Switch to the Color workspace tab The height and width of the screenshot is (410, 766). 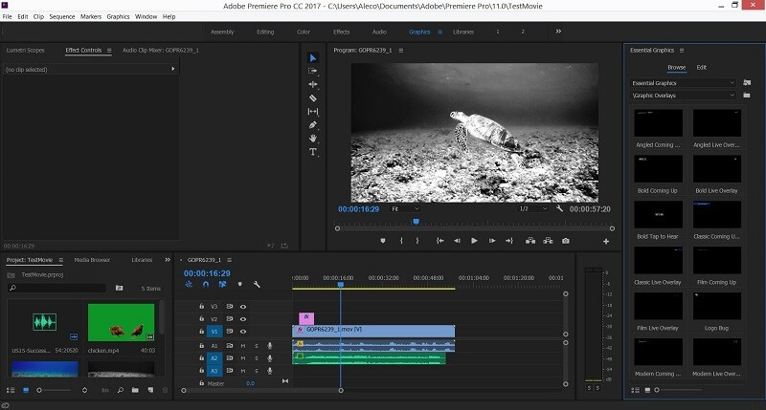pyautogui.click(x=303, y=32)
